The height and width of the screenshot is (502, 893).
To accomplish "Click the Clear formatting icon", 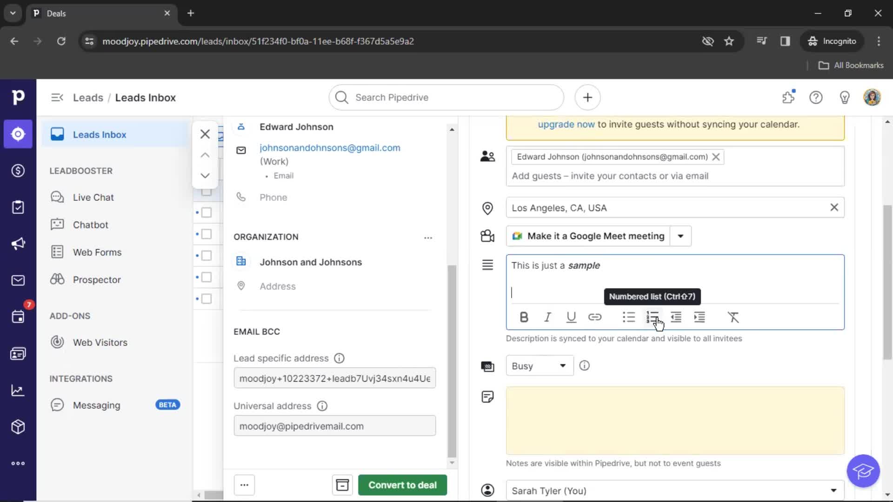I will click(x=733, y=317).
